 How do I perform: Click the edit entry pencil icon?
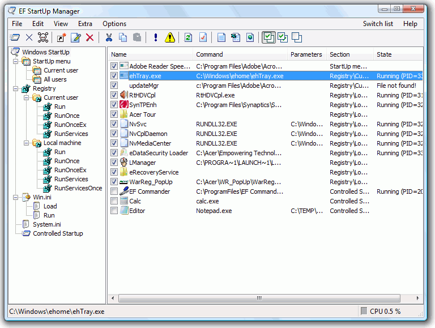75,37
